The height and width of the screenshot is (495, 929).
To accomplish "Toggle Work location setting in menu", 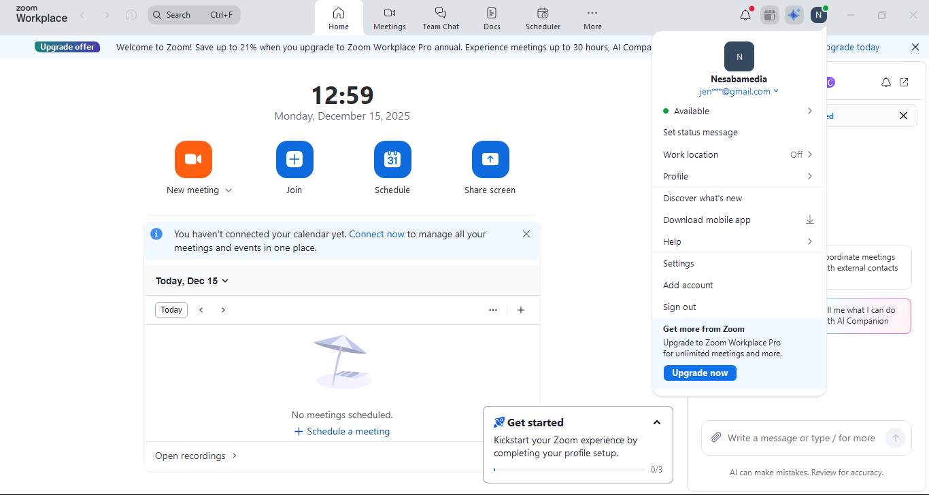I will [738, 154].
